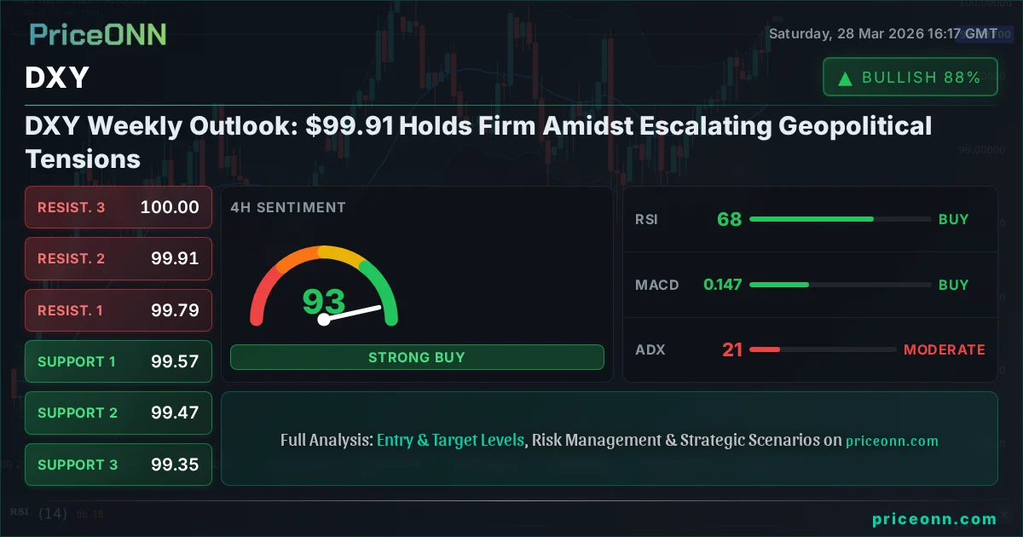Screen dimensions: 1023x537
Task: Select the Resist. 2 level 99.91
Action: [118, 258]
